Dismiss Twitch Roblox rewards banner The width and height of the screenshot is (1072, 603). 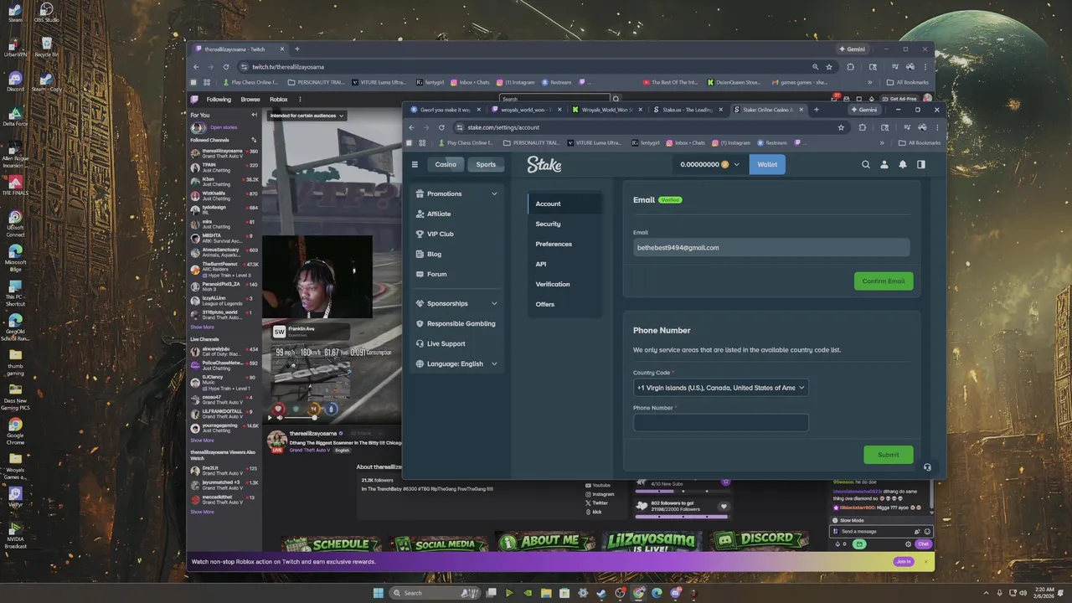point(926,561)
